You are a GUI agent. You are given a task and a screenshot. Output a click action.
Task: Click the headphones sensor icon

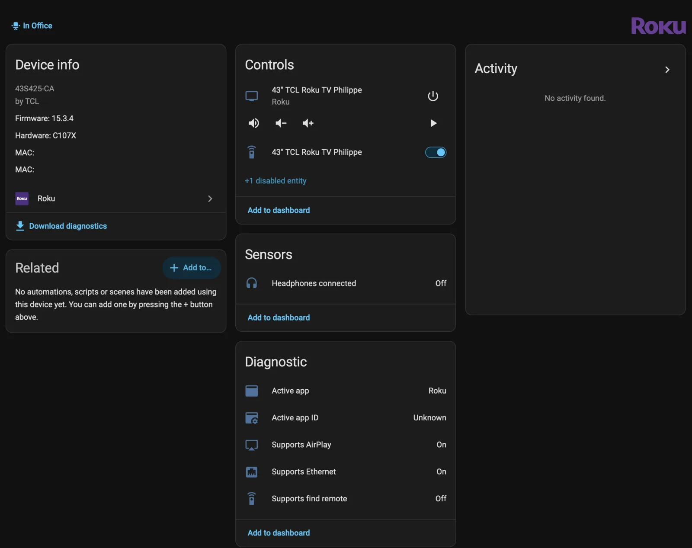[x=252, y=283]
